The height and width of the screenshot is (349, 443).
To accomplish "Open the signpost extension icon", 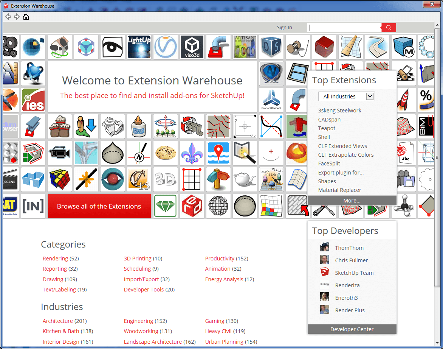I will [x=218, y=179].
